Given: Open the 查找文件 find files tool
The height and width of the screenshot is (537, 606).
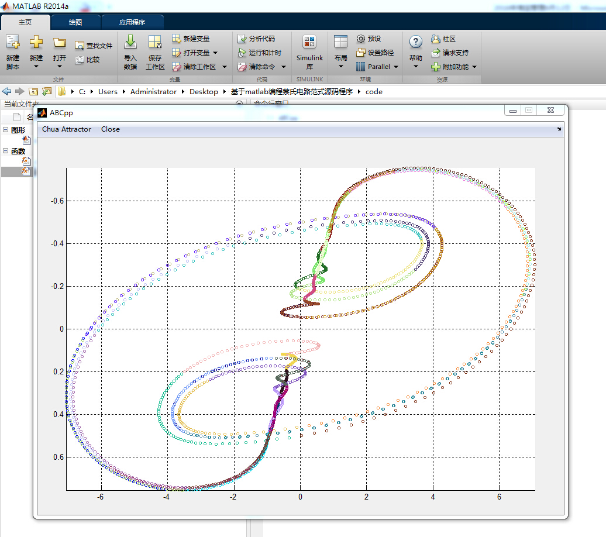Looking at the screenshot, I should click(x=94, y=46).
